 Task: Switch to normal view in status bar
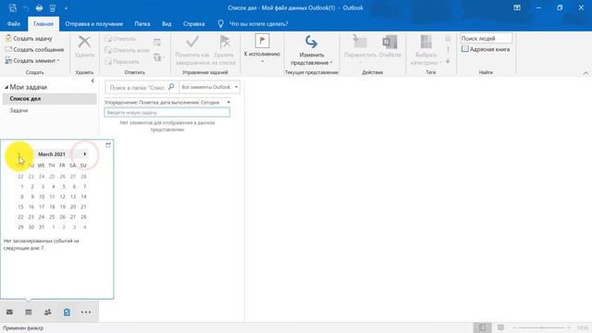click(x=482, y=327)
